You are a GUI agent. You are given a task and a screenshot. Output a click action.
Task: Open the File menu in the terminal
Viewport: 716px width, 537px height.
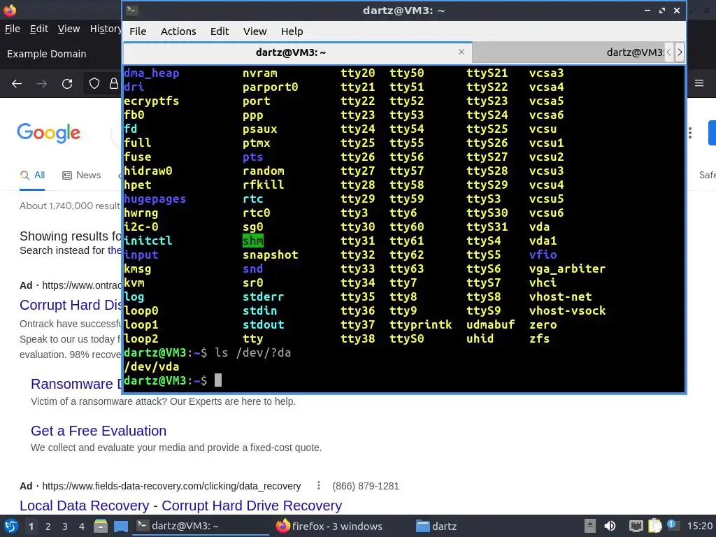click(138, 31)
